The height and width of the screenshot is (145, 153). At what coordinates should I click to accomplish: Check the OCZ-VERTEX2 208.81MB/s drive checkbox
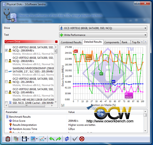[6, 61]
